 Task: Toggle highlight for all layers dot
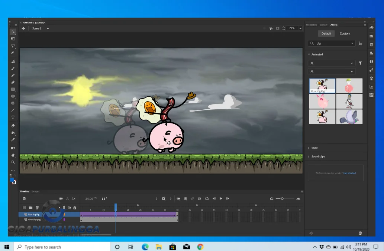point(59,208)
